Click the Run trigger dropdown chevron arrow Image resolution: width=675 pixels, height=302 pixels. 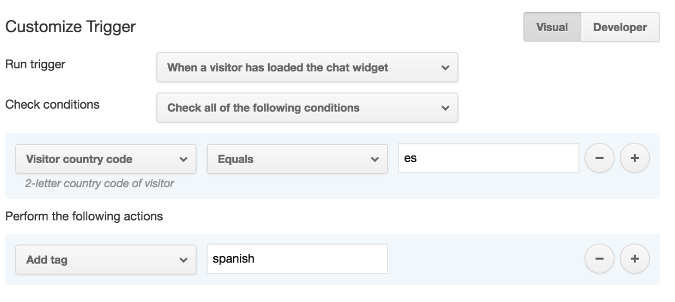click(x=445, y=67)
